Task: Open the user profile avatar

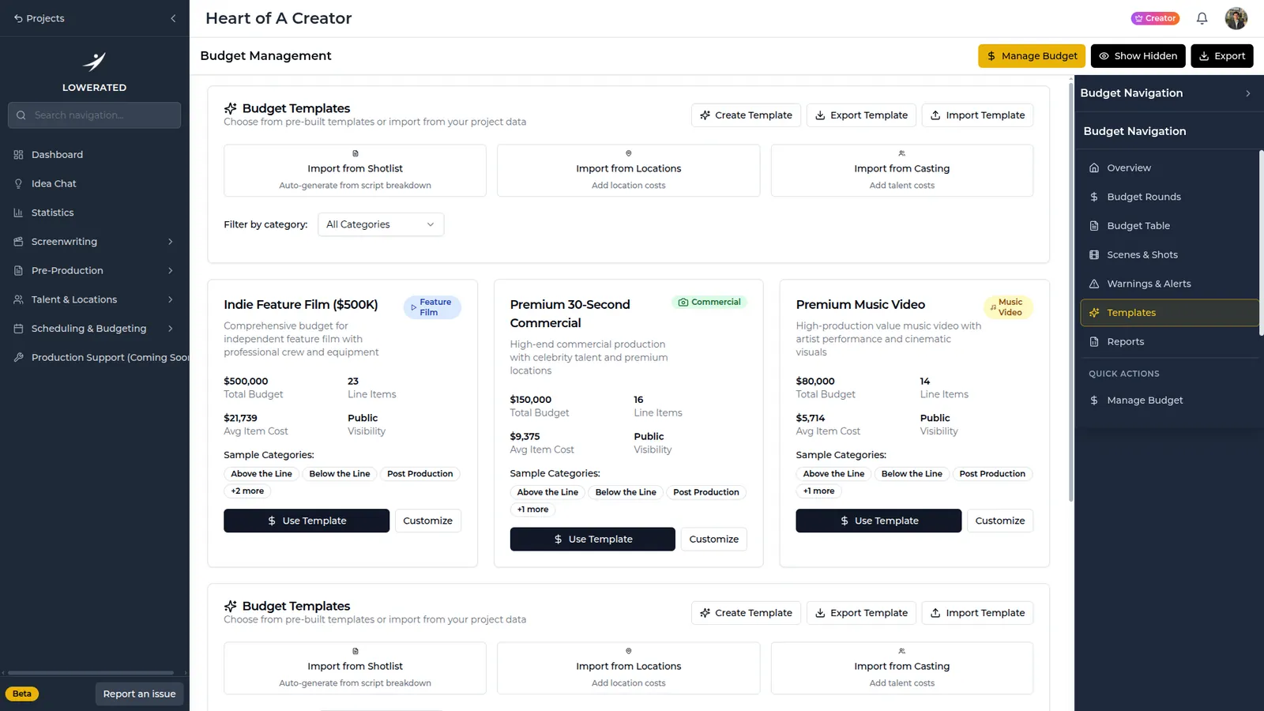Action: [x=1236, y=18]
